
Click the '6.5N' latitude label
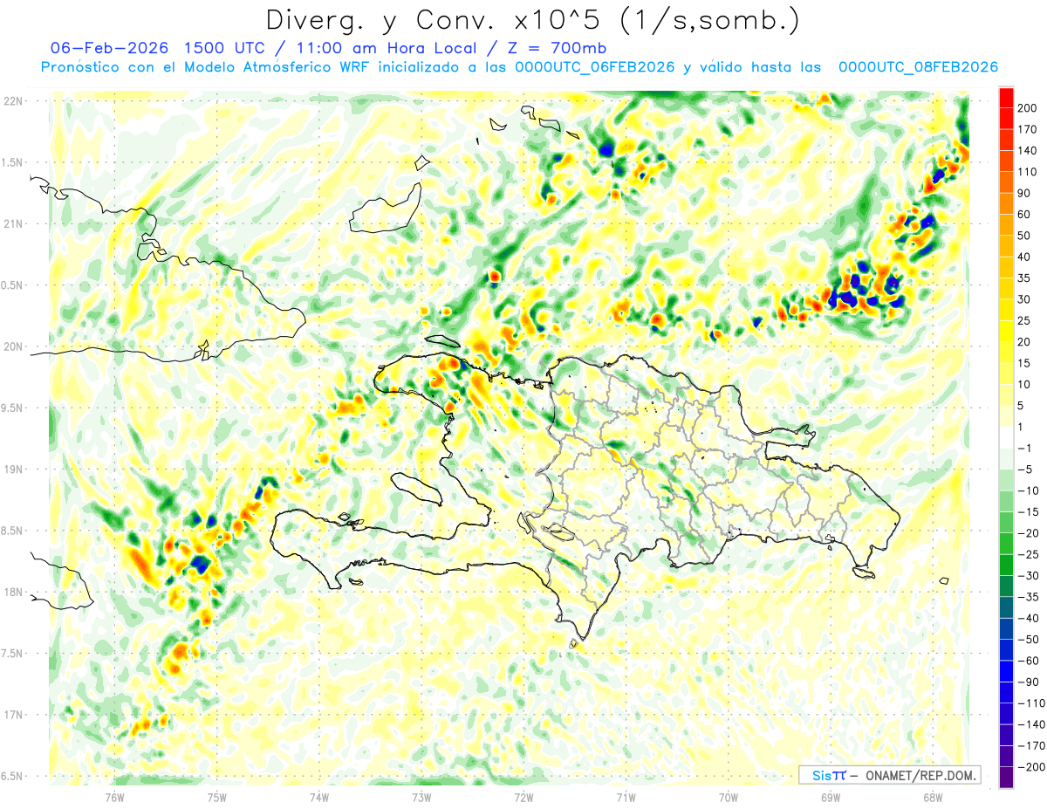(x=13, y=776)
